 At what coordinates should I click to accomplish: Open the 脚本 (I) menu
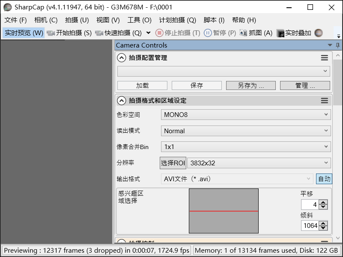click(214, 20)
